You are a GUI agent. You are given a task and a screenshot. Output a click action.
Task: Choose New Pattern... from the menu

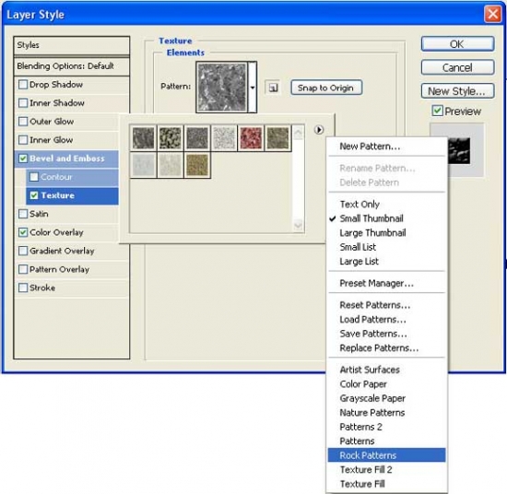point(387,147)
